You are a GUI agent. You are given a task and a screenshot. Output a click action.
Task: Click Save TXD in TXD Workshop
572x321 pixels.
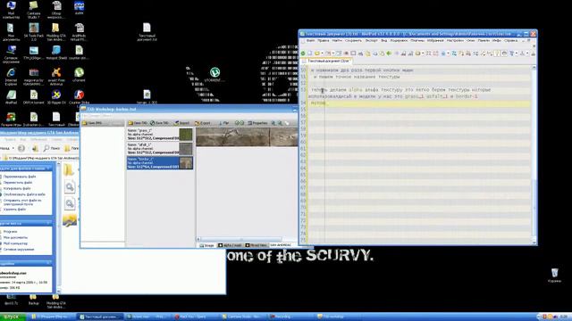[x=159, y=123]
